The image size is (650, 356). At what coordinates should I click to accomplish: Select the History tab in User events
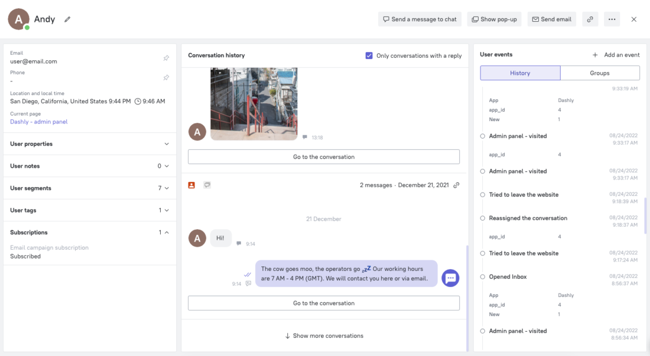point(520,73)
